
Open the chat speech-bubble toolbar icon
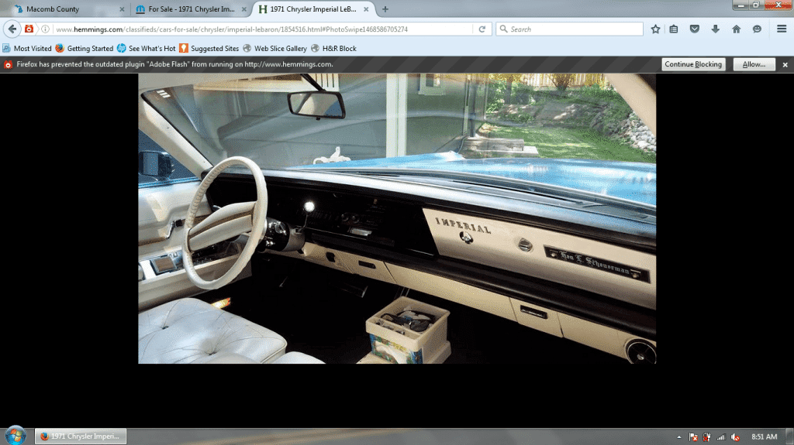point(757,29)
